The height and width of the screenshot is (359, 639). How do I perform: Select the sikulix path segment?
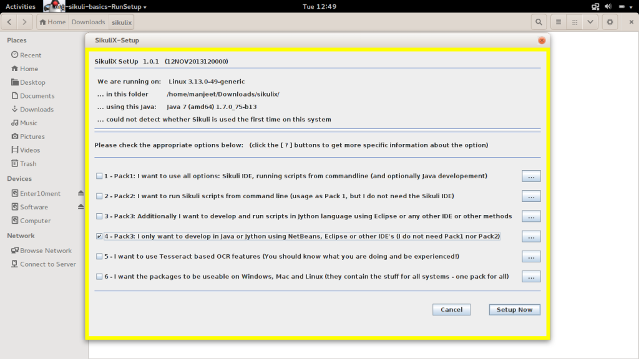click(122, 22)
